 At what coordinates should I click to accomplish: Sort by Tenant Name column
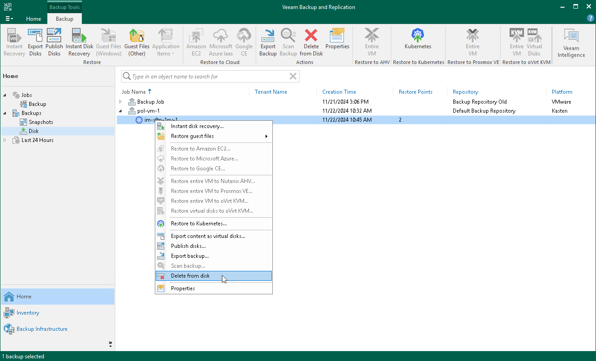pyautogui.click(x=271, y=92)
